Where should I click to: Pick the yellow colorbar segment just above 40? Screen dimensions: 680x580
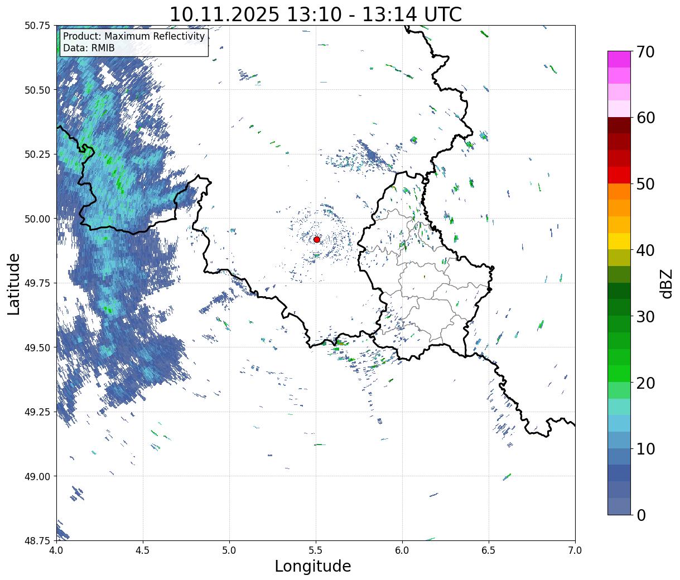pos(619,241)
